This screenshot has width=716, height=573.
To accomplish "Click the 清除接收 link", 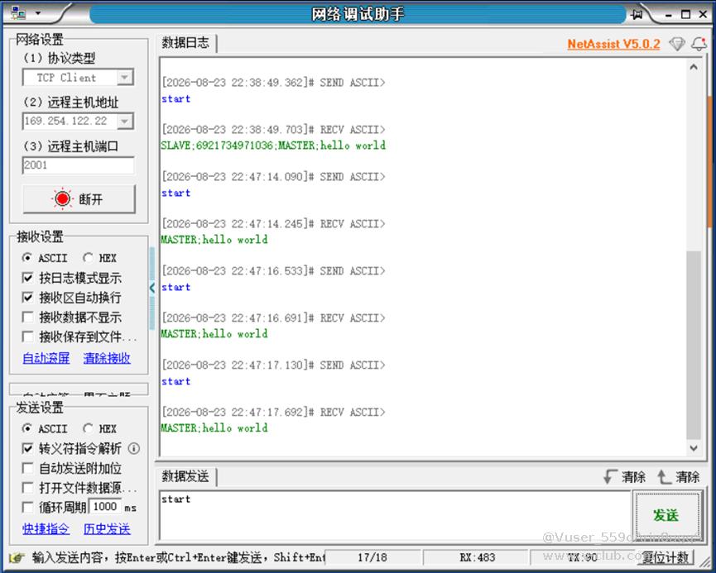I will tap(107, 358).
